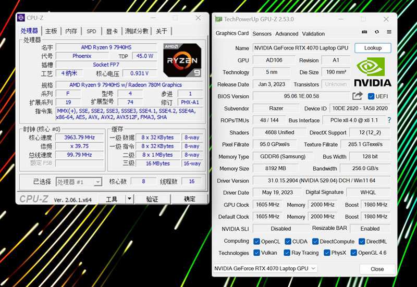Image resolution: width=417 pixels, height=287 pixels.
Task: Click the GPU Name field
Action: point(301,48)
